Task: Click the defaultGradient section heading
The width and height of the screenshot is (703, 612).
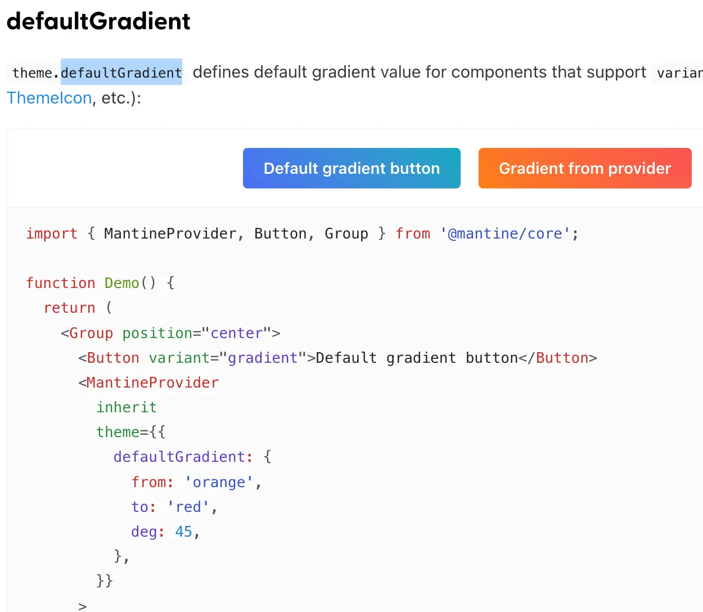Action: 98,21
